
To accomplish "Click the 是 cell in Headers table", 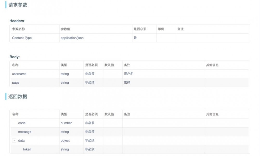I will 135,38.
